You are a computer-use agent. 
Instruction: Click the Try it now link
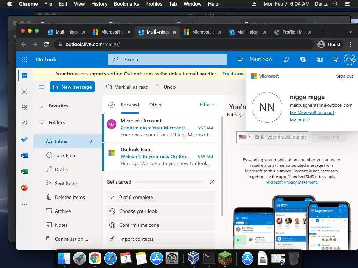[233, 74]
